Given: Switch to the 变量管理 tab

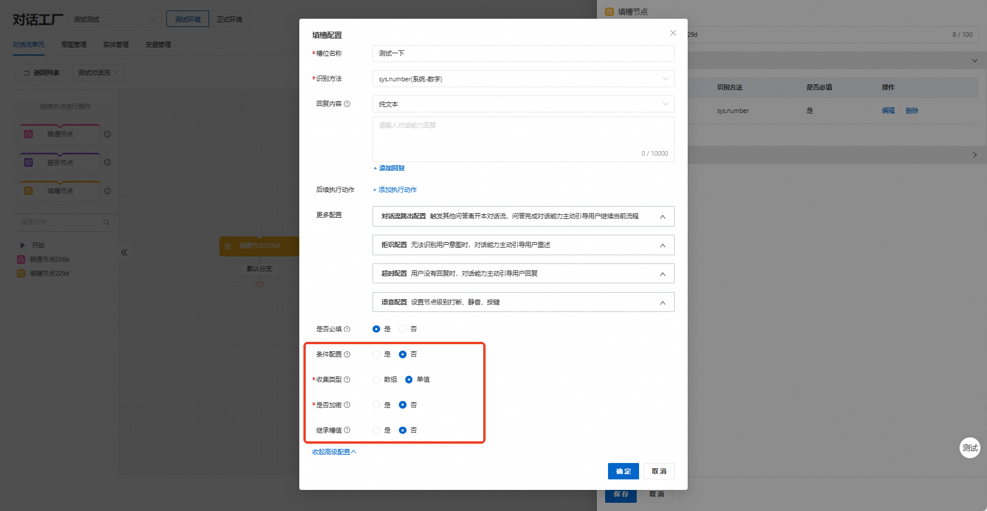Looking at the screenshot, I should 158,44.
